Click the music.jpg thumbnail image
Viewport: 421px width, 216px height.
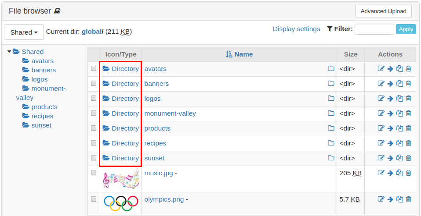[121, 179]
